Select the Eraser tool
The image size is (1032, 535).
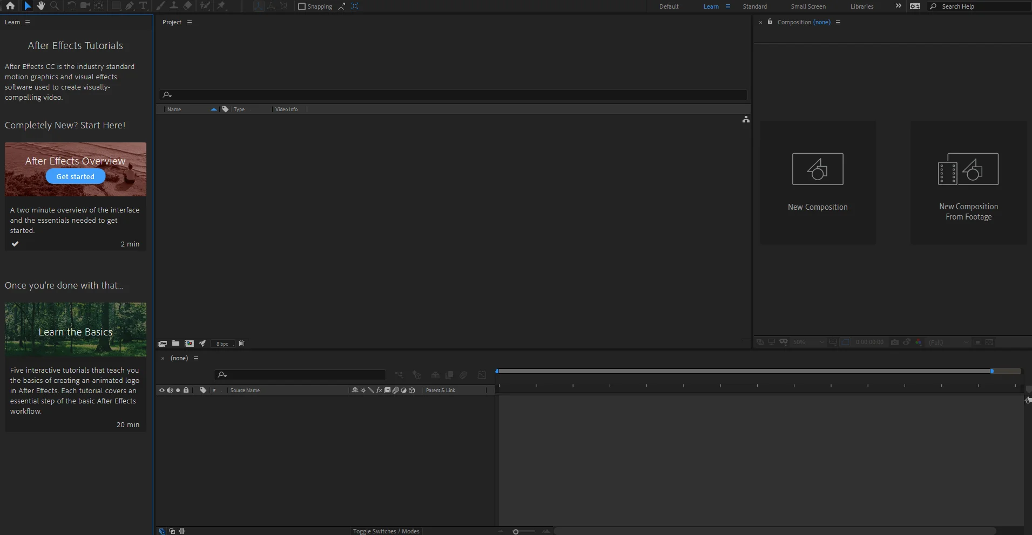click(188, 6)
